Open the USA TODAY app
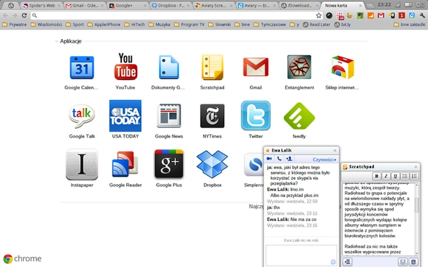The image size is (428, 267). (x=125, y=115)
